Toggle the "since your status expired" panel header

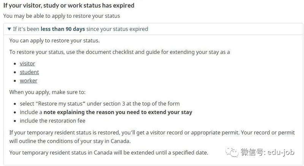point(153,29)
